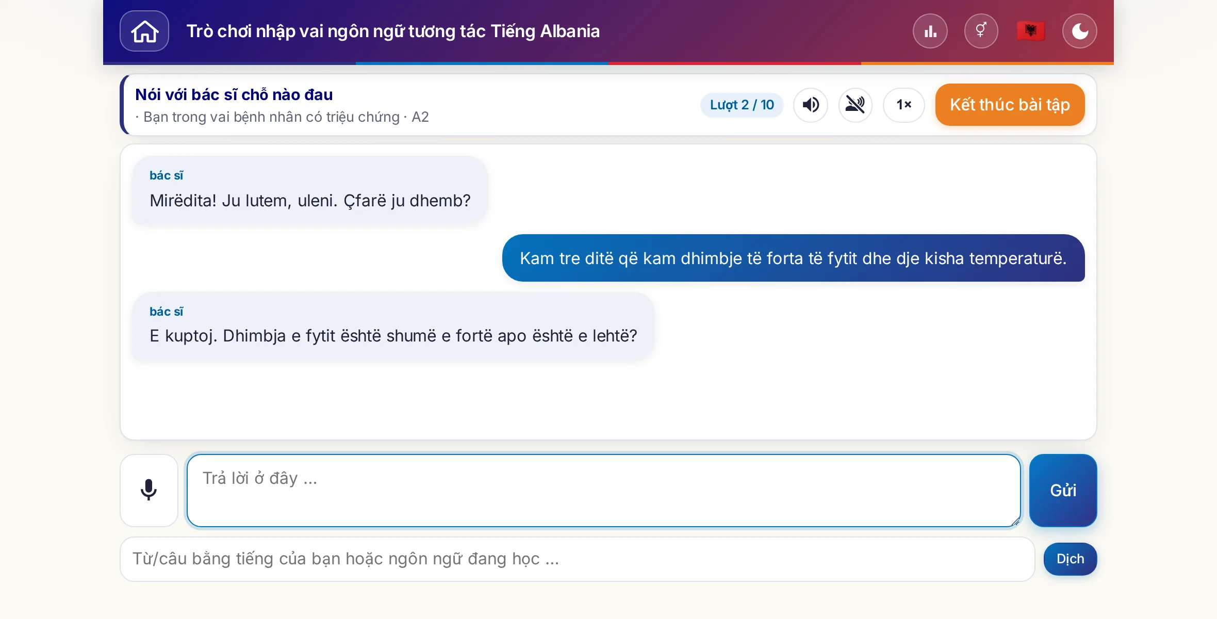Image resolution: width=1217 pixels, height=619 pixels.
Task: Send the reply with 'Gửi'
Action: click(1063, 491)
